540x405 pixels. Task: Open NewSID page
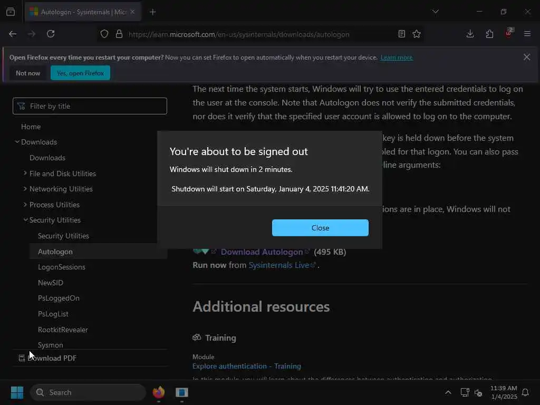pos(51,283)
